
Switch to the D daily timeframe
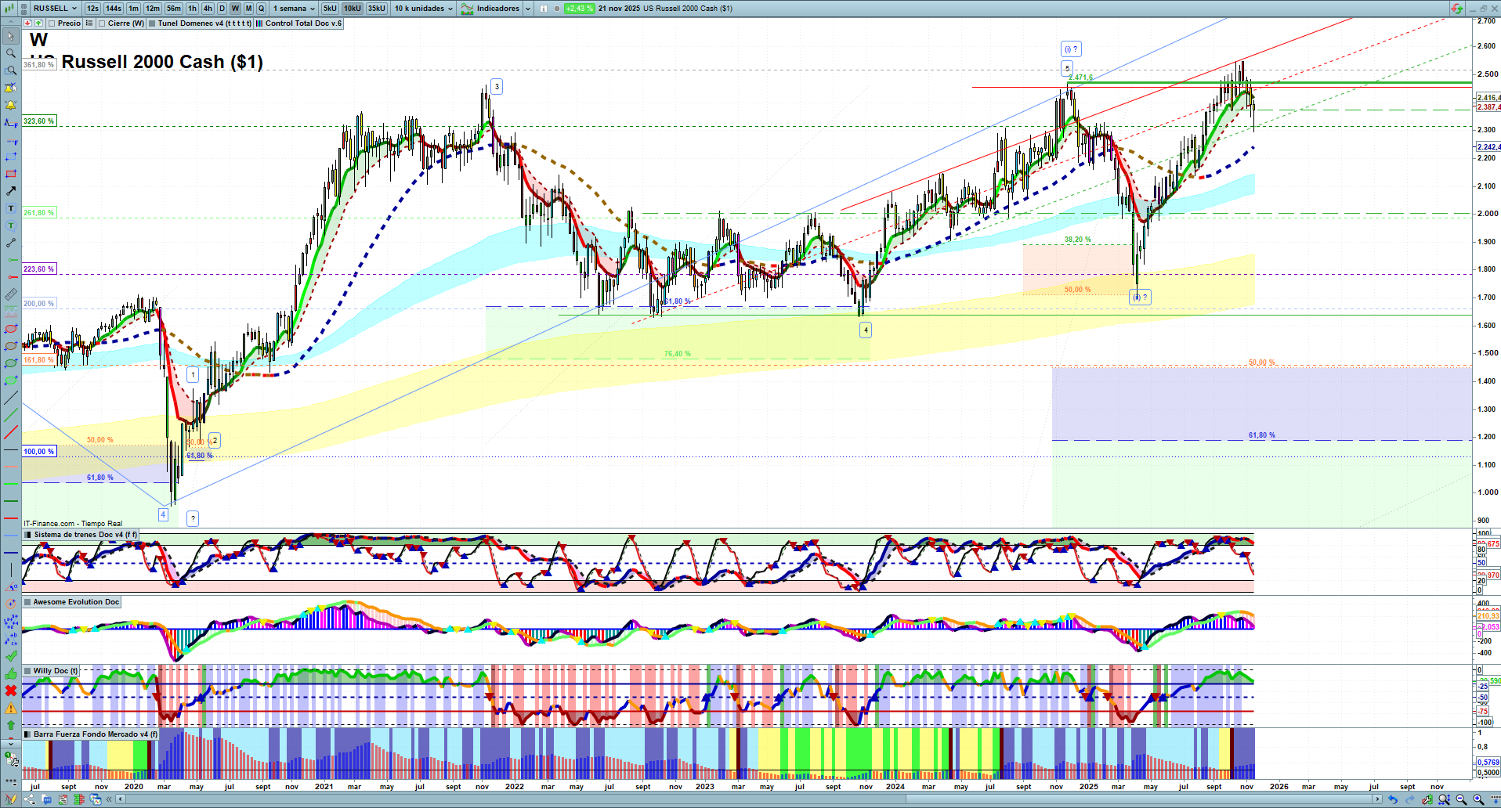(222, 9)
